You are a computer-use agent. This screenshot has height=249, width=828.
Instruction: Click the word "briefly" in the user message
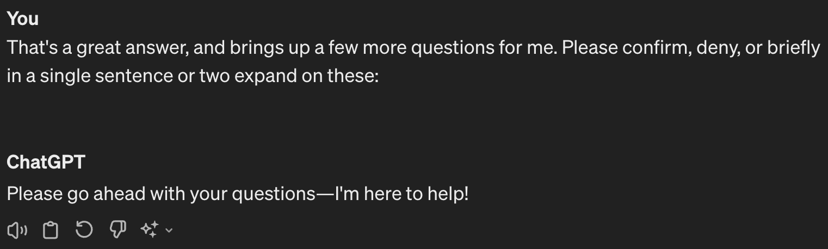point(793,48)
